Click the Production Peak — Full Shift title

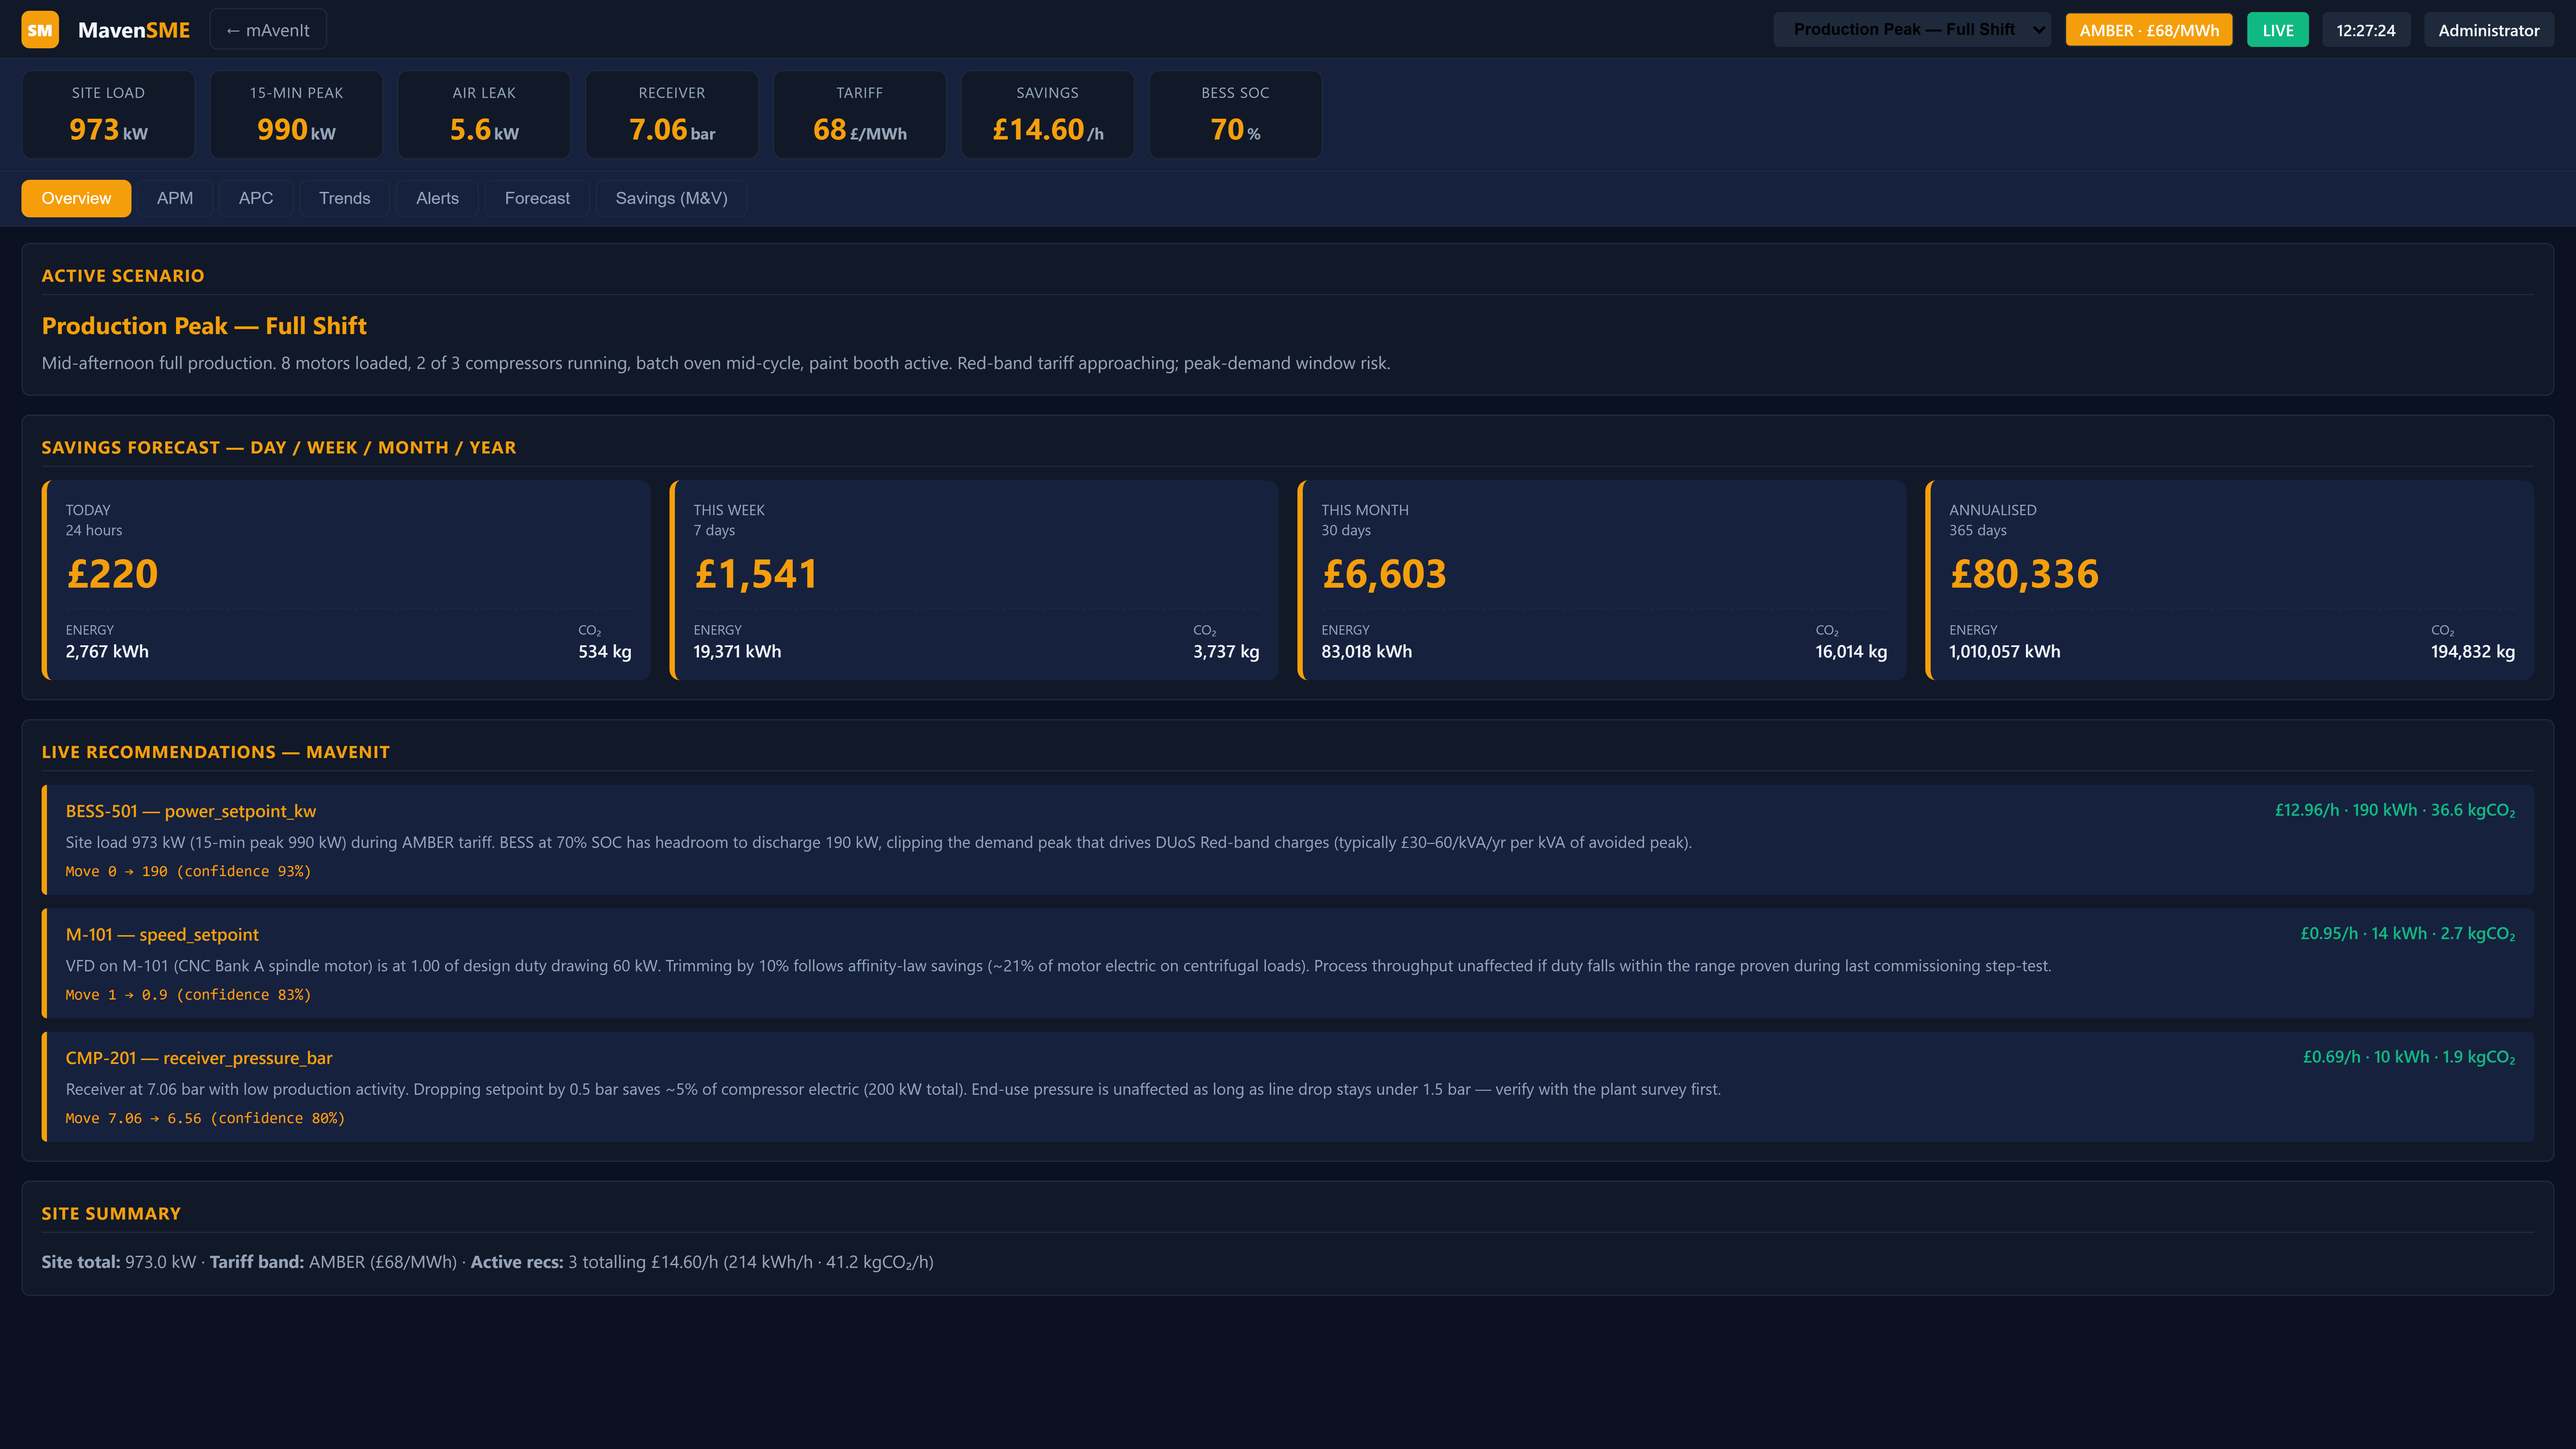[204, 326]
